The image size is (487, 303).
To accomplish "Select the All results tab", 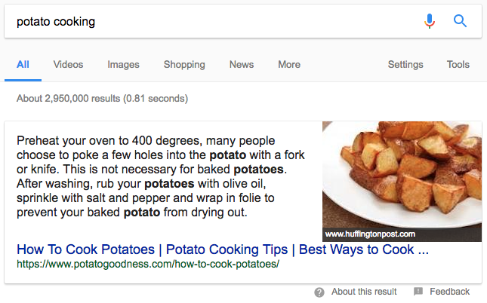I will pos(23,65).
